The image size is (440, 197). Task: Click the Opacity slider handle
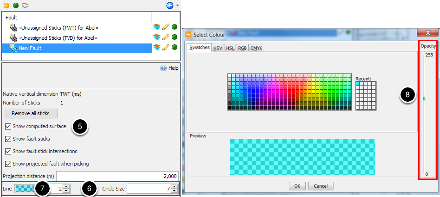424,98
